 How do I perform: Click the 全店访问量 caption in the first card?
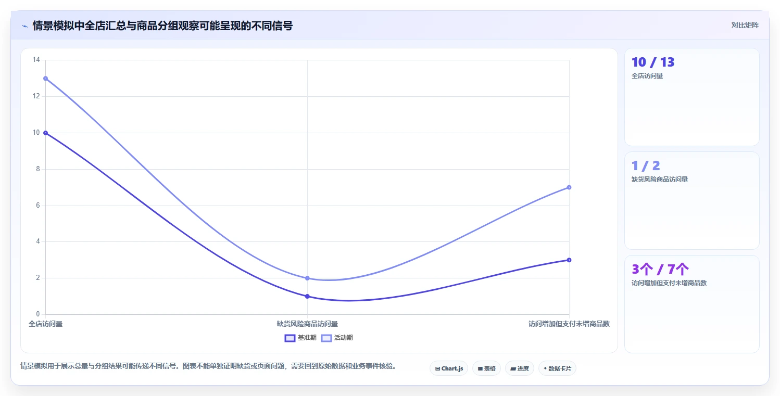tap(647, 76)
